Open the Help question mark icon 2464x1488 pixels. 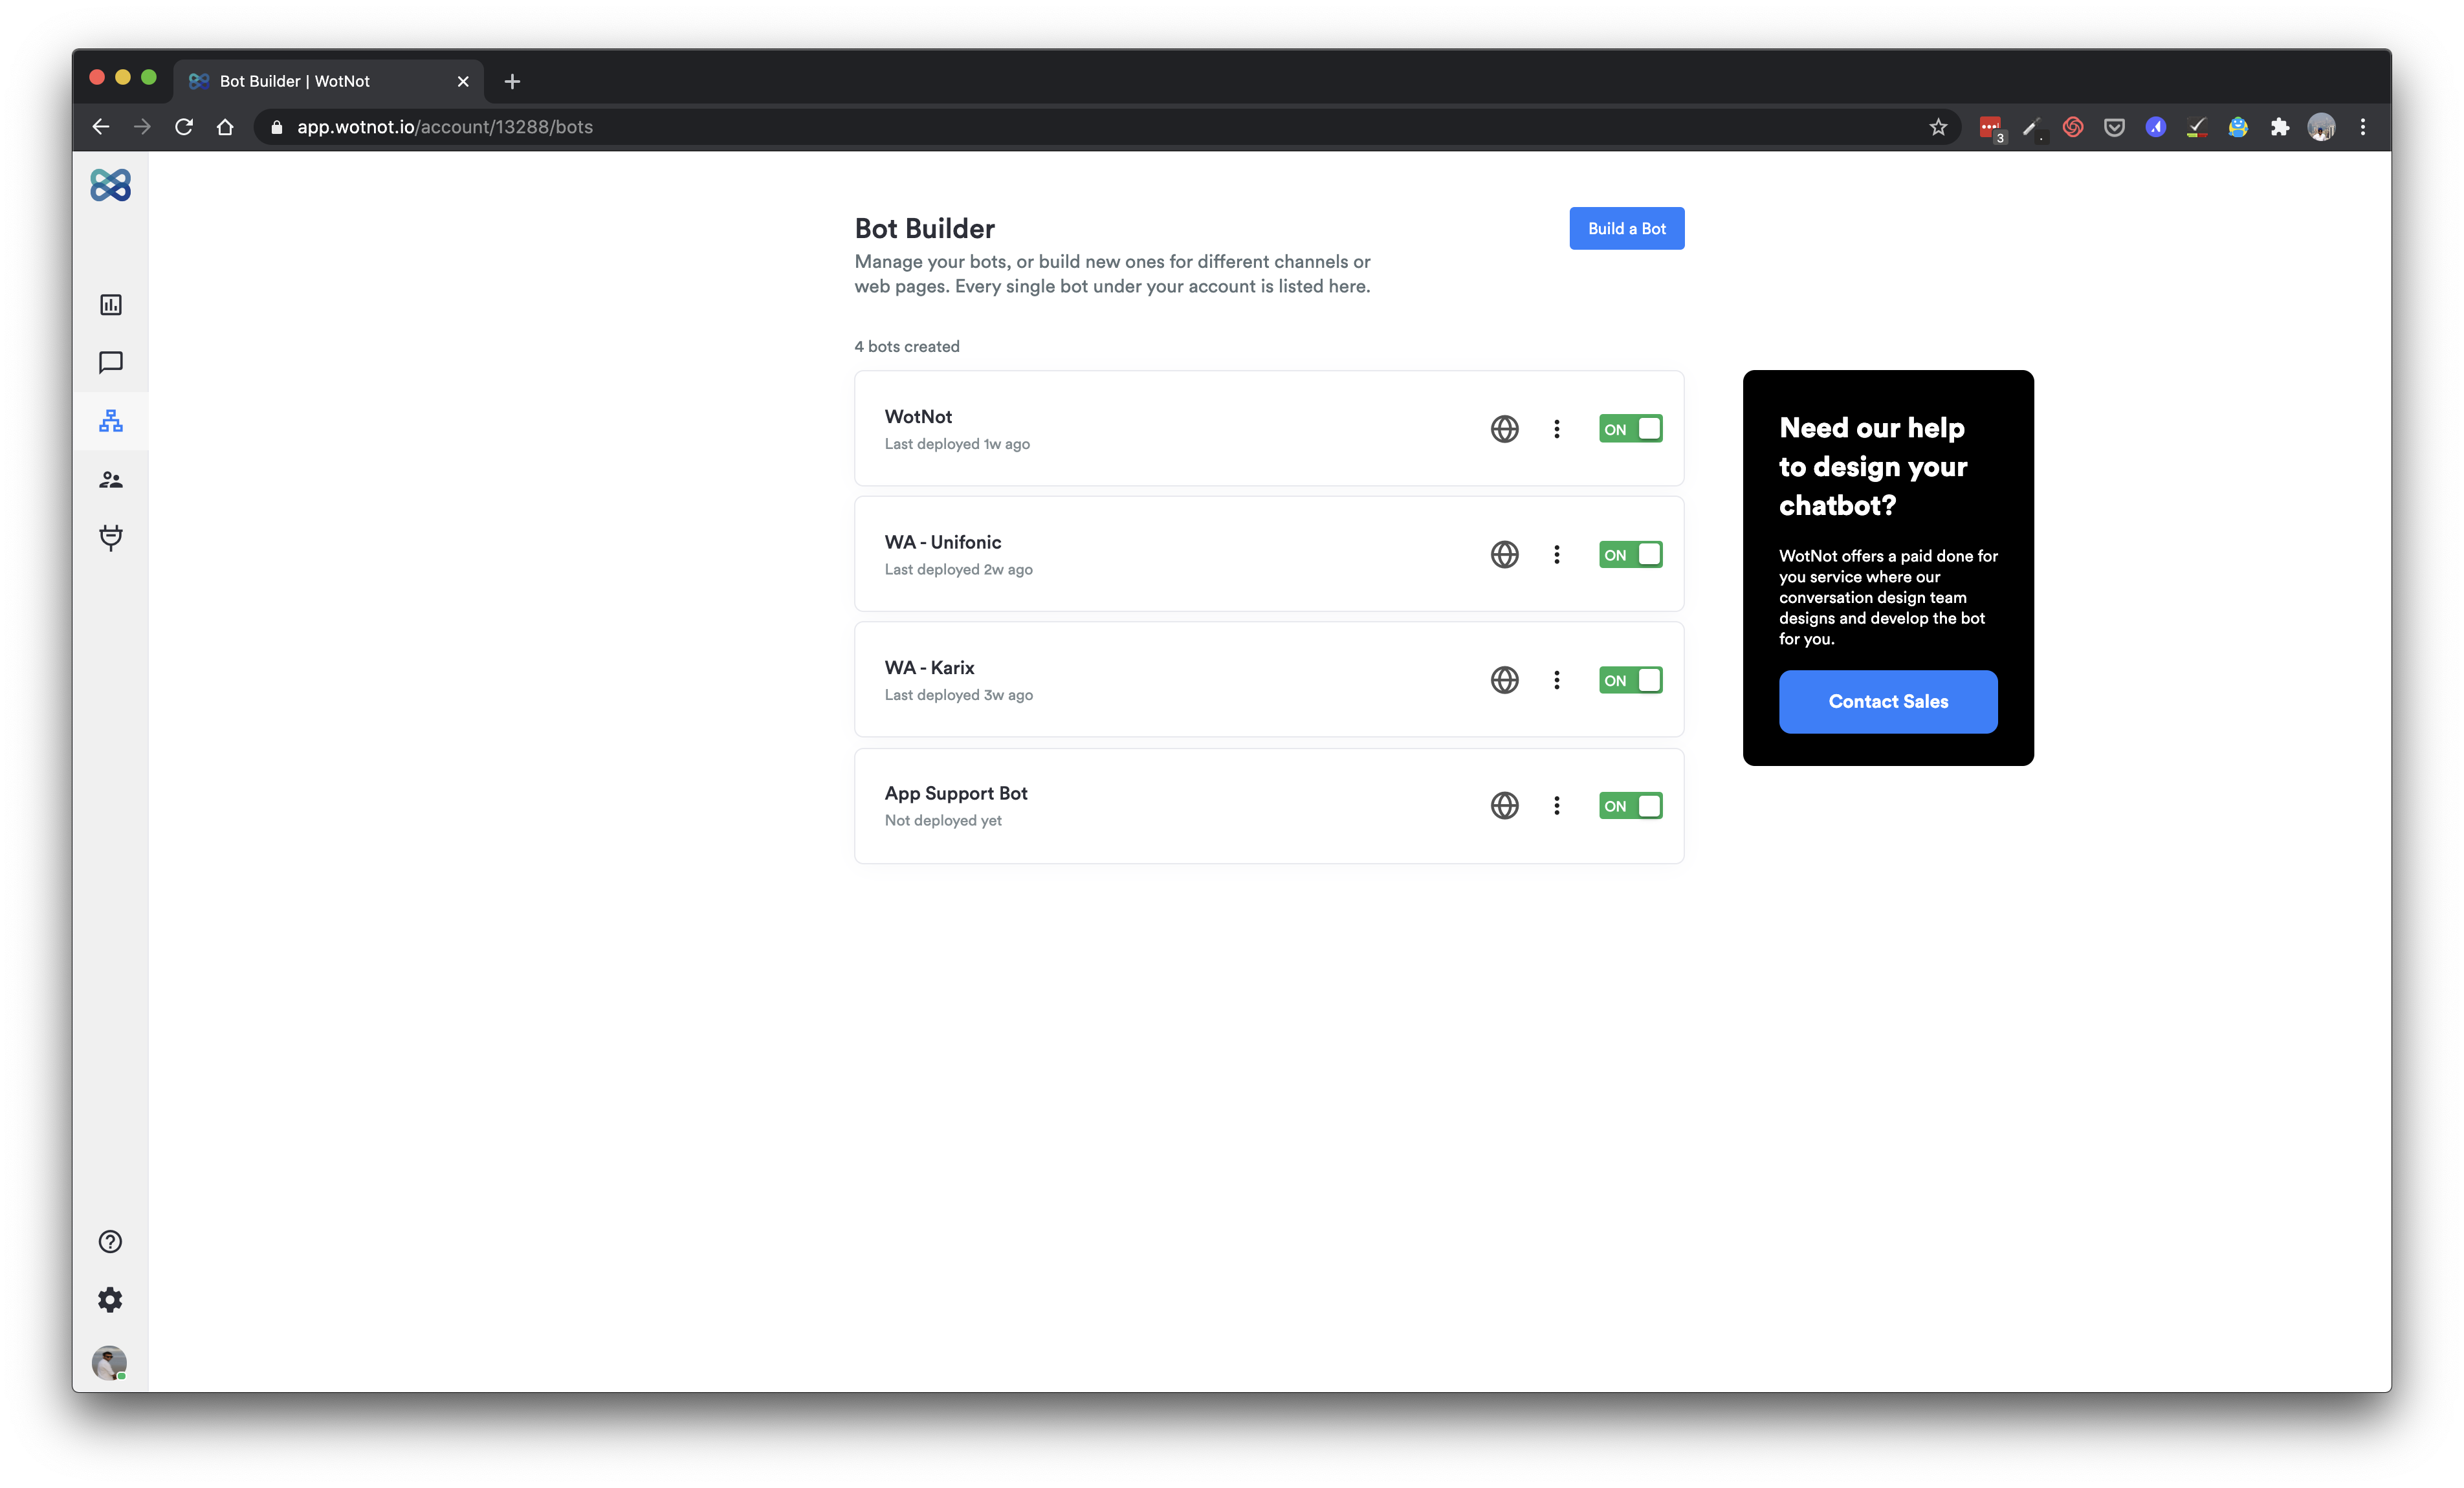[x=110, y=1241]
